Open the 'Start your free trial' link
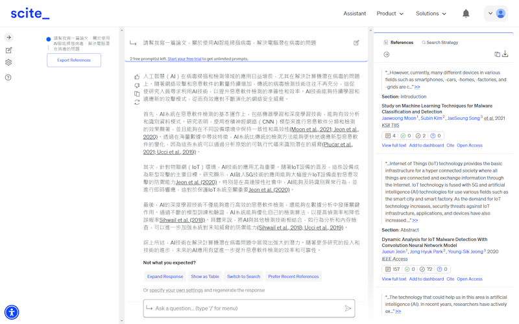 [x=184, y=59]
